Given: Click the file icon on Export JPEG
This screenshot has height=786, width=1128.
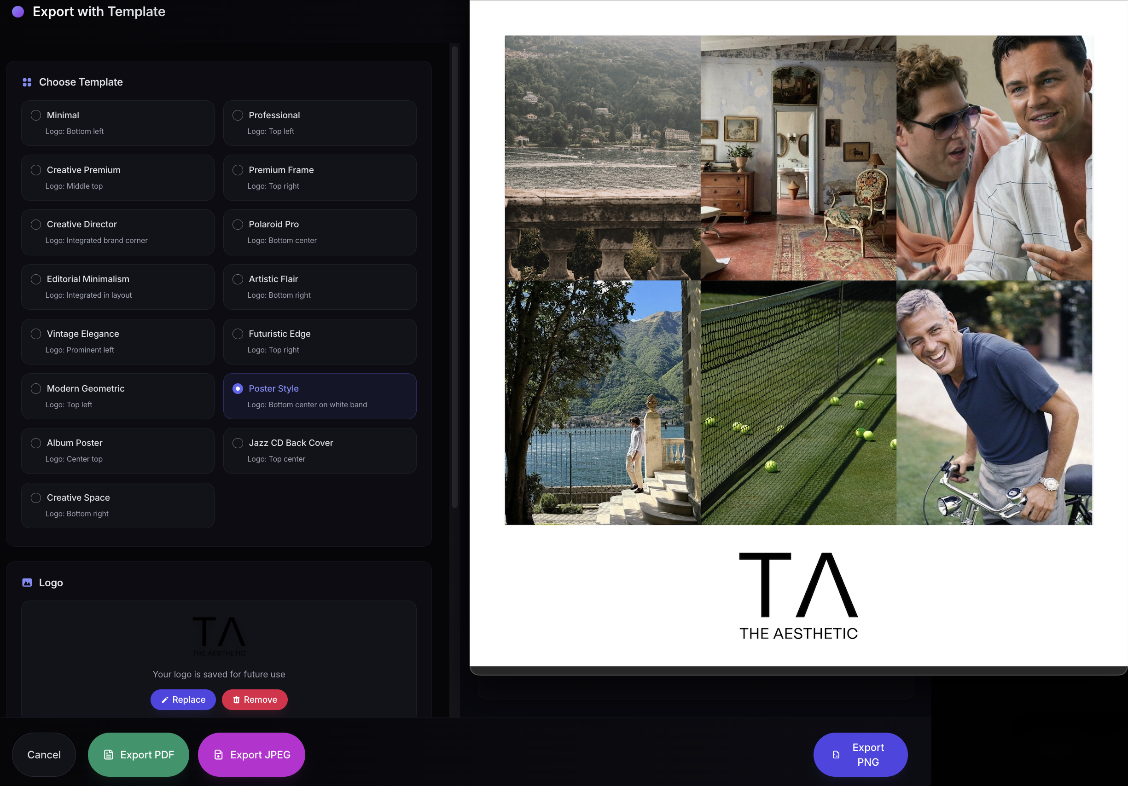Looking at the screenshot, I should tap(219, 755).
